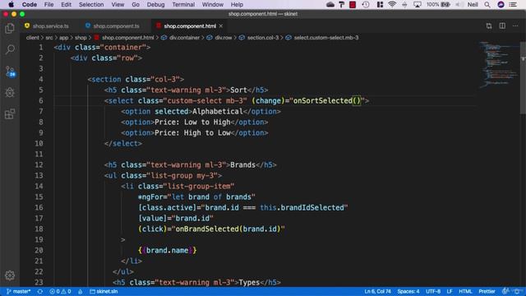Viewport: 526px width, 296px height.
Task: Click the compare changes icon in editor toolbar
Action: tap(489, 25)
